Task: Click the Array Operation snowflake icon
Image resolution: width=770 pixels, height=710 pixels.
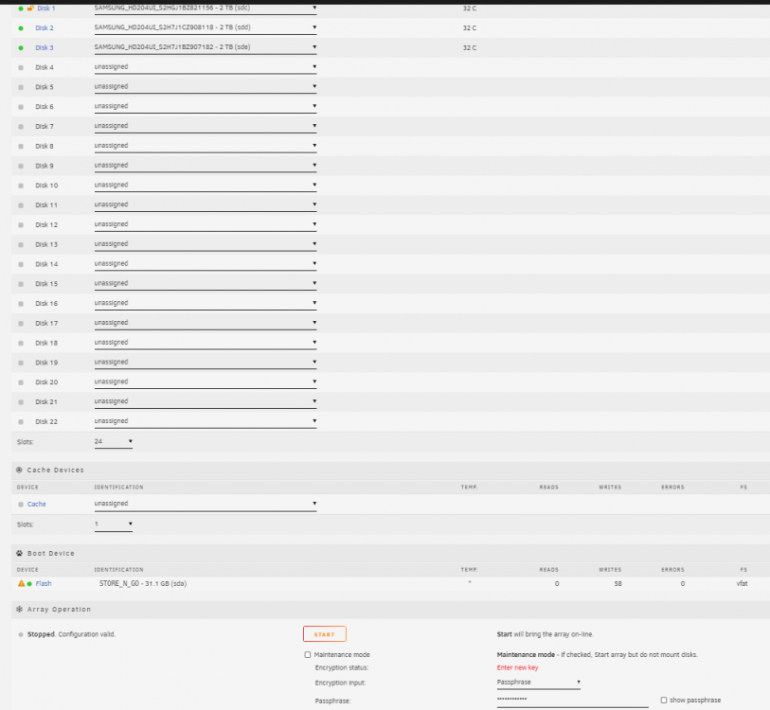Action: click(19, 609)
